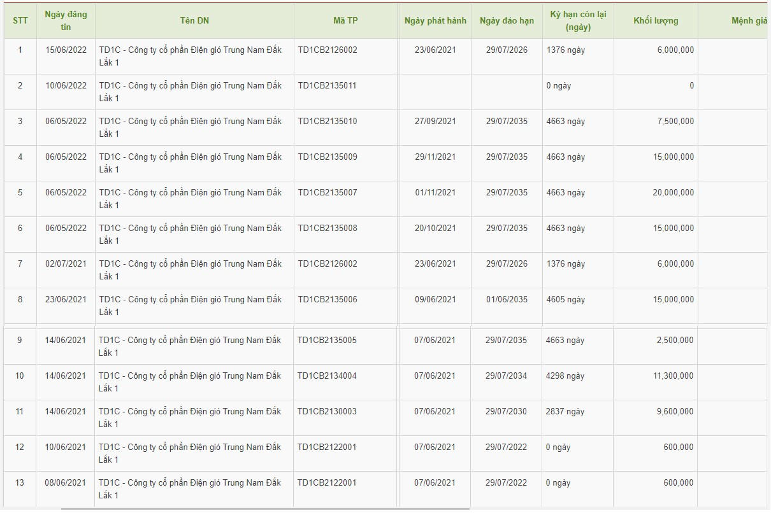771x513 pixels.
Task: Select the Kỳ hạn còn lại header
Action: pos(578,21)
